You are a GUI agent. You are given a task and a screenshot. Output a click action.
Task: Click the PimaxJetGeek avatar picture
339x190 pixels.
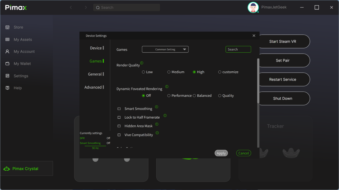253,7
